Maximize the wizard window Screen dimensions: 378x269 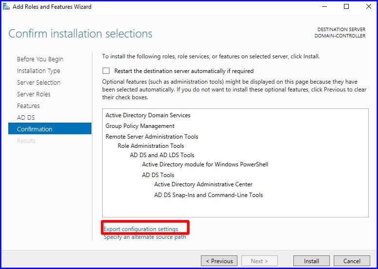click(346, 7)
